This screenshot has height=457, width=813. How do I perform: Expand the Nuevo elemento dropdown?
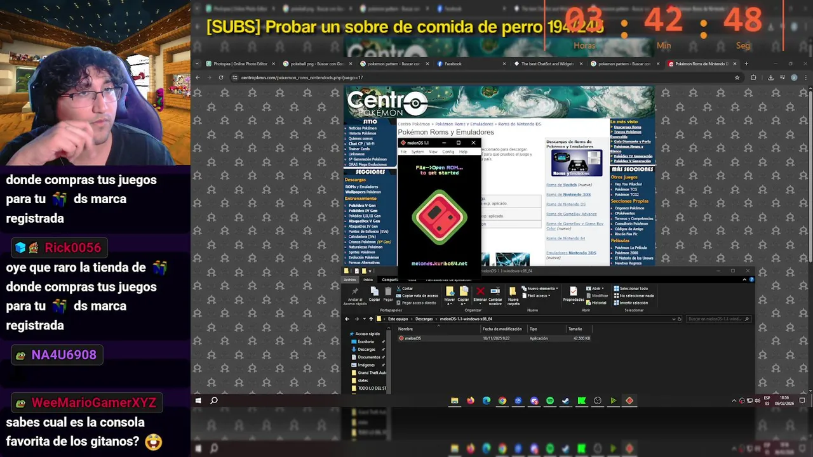click(539, 288)
